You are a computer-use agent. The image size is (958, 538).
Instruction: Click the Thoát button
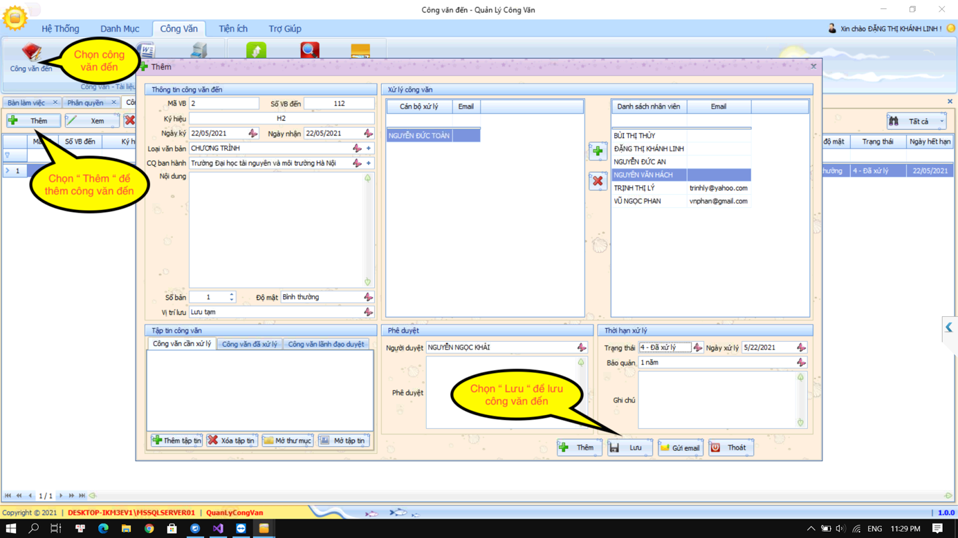[x=731, y=448]
